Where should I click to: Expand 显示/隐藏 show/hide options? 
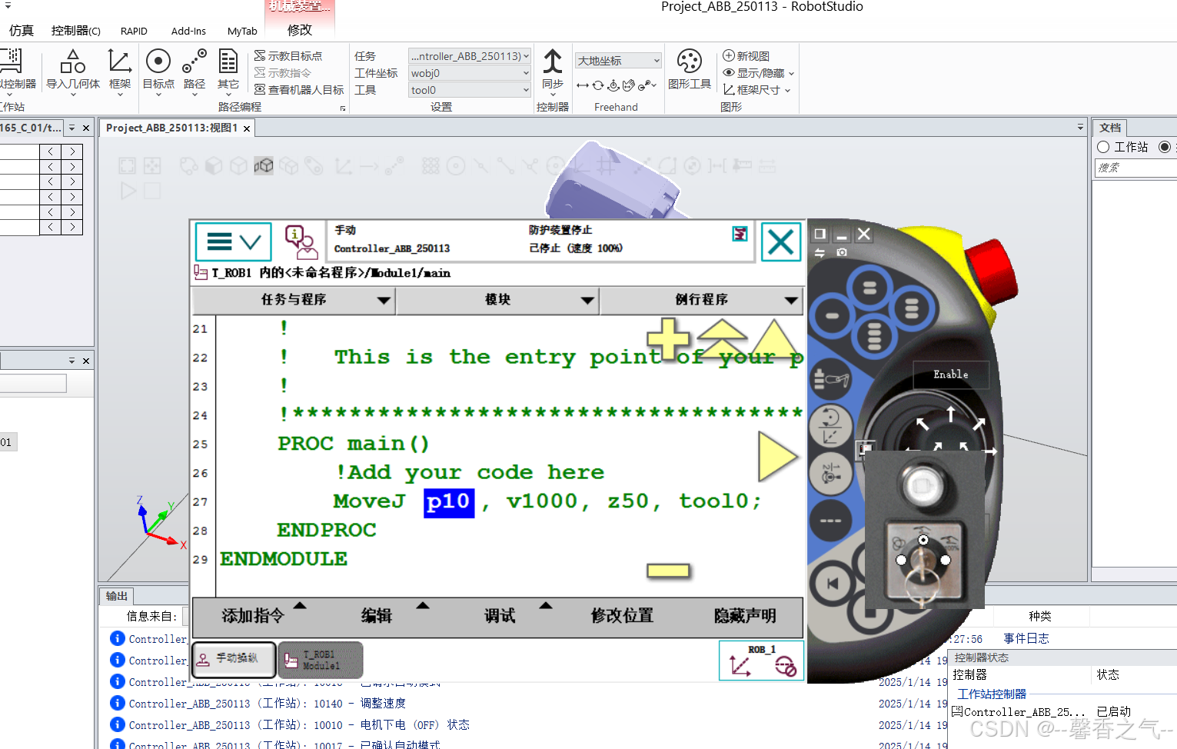click(758, 73)
